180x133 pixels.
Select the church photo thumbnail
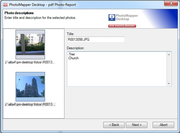click(30, 86)
